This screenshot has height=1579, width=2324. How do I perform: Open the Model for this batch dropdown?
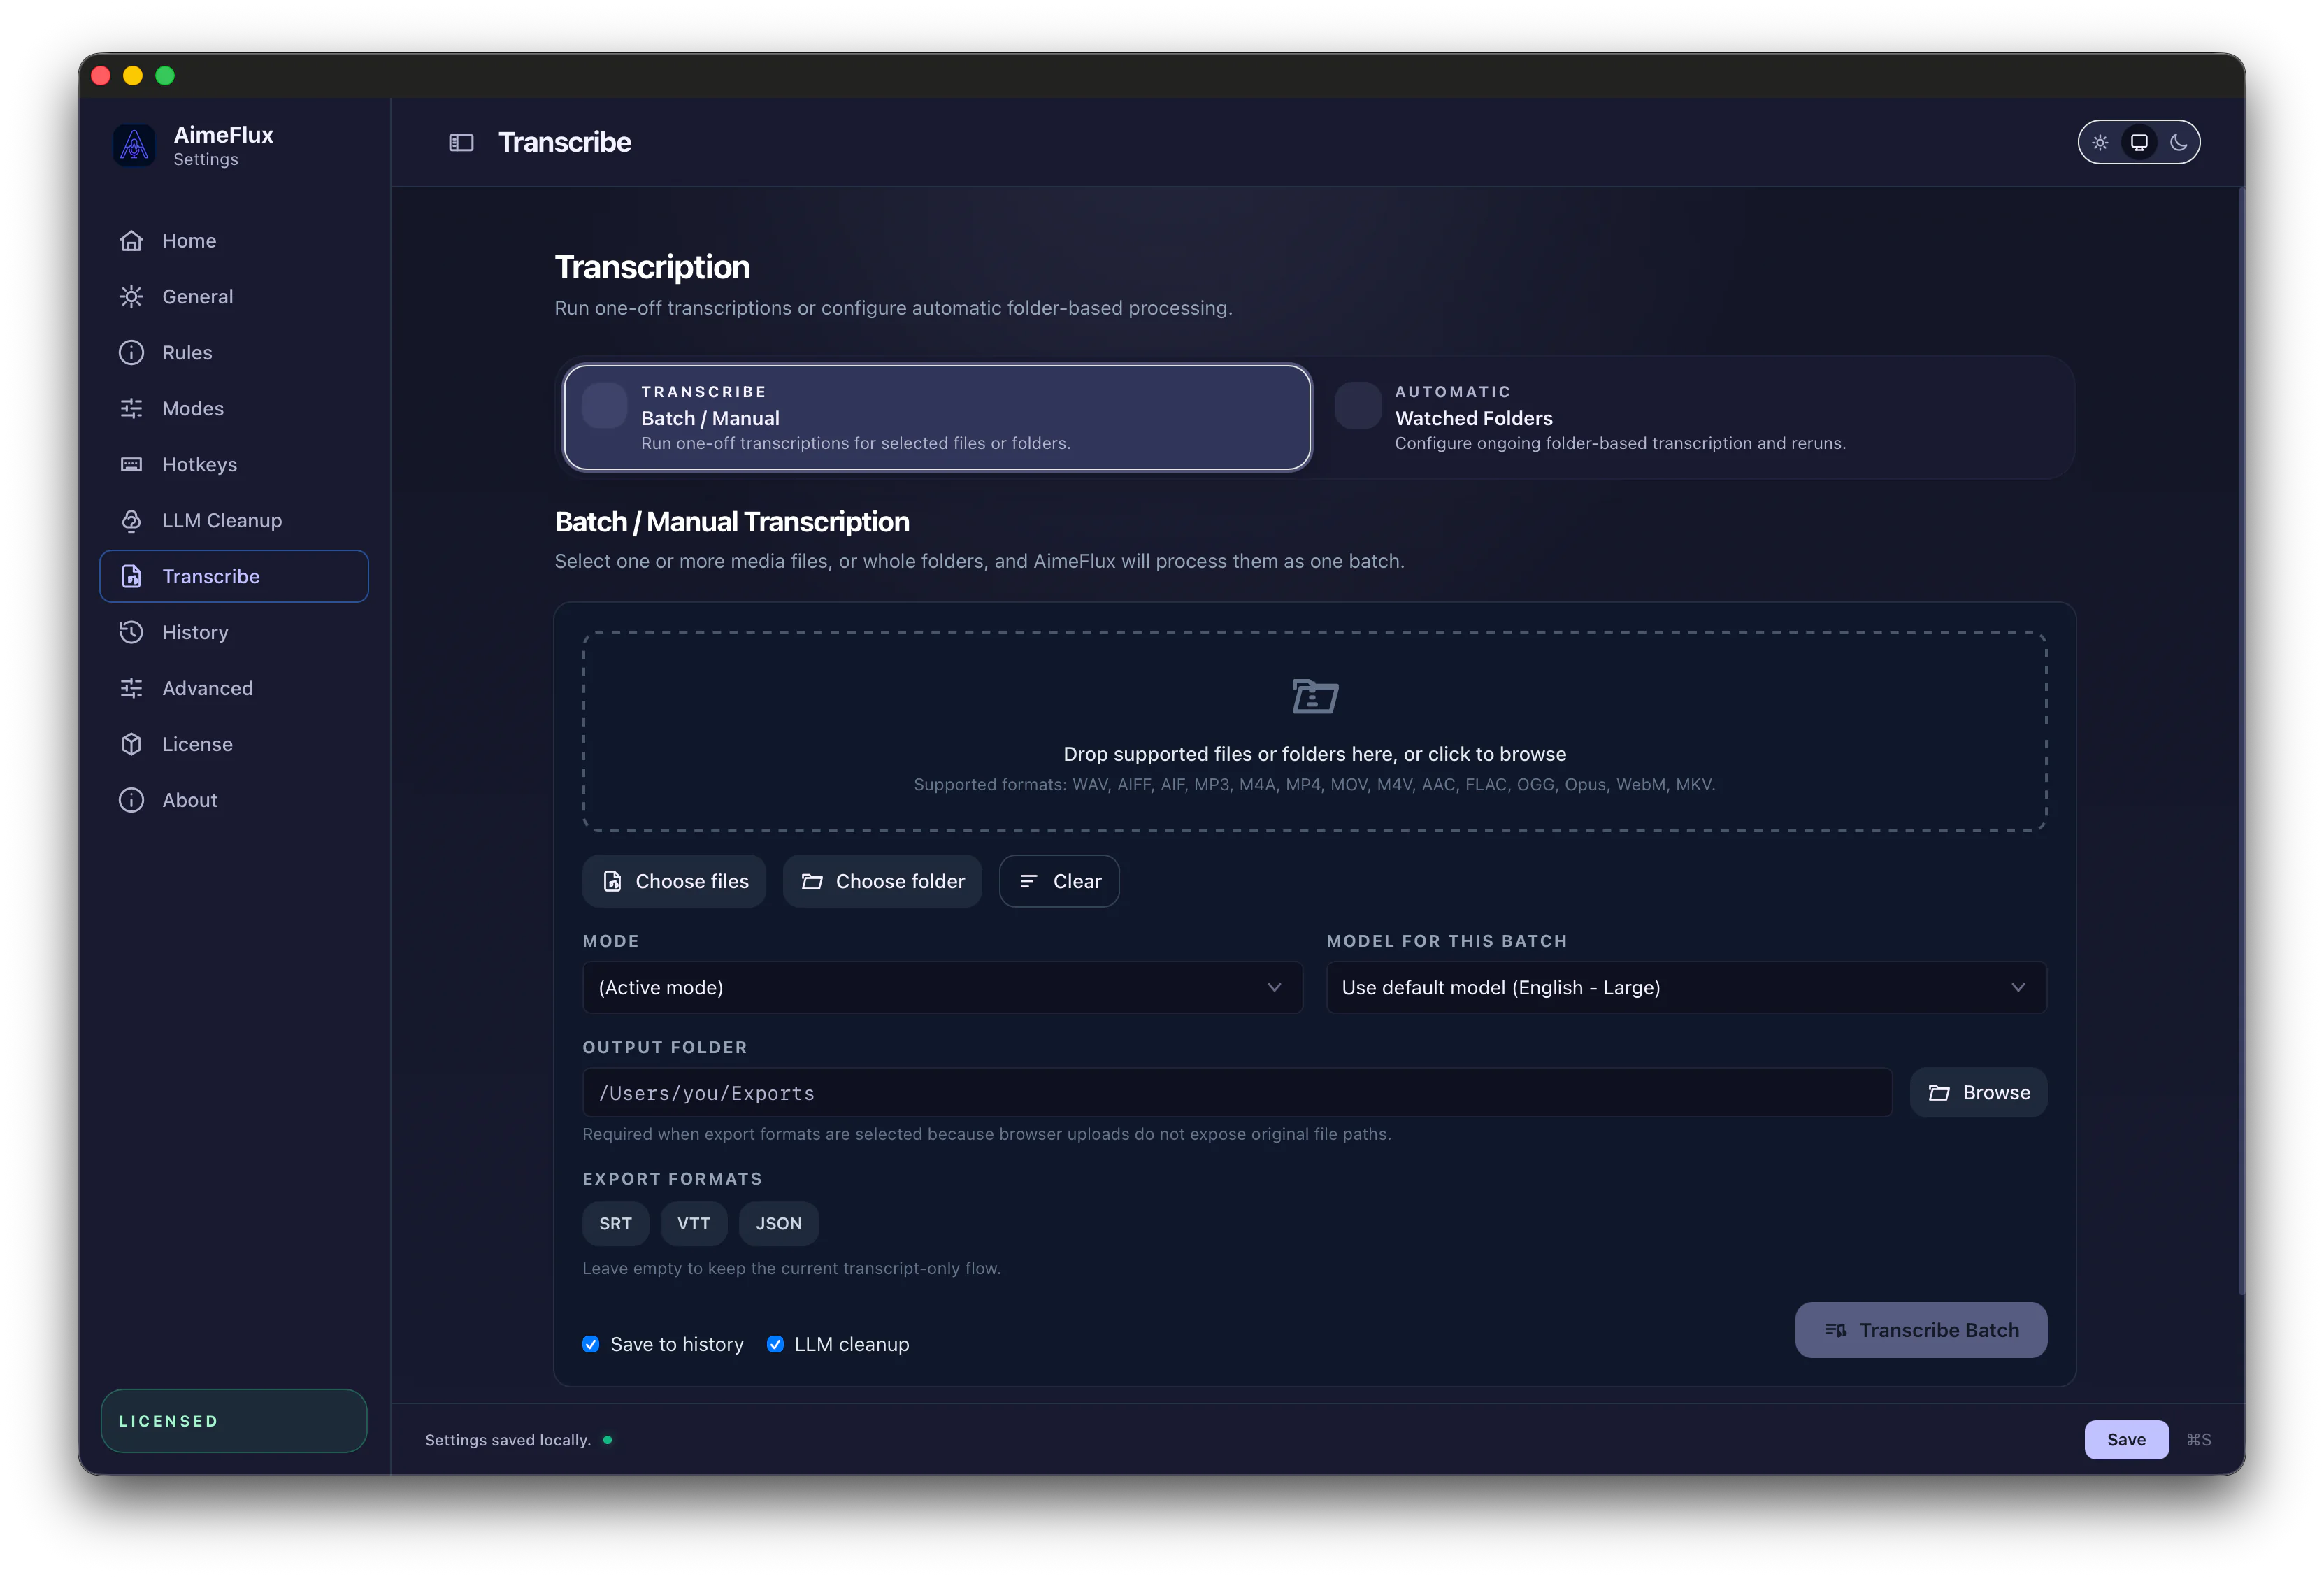pyautogui.click(x=1686, y=988)
